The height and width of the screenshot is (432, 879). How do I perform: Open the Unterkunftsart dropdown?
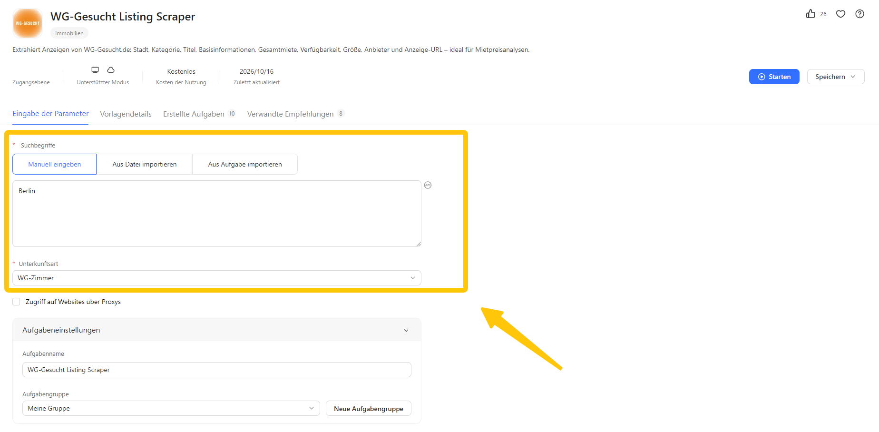click(217, 278)
